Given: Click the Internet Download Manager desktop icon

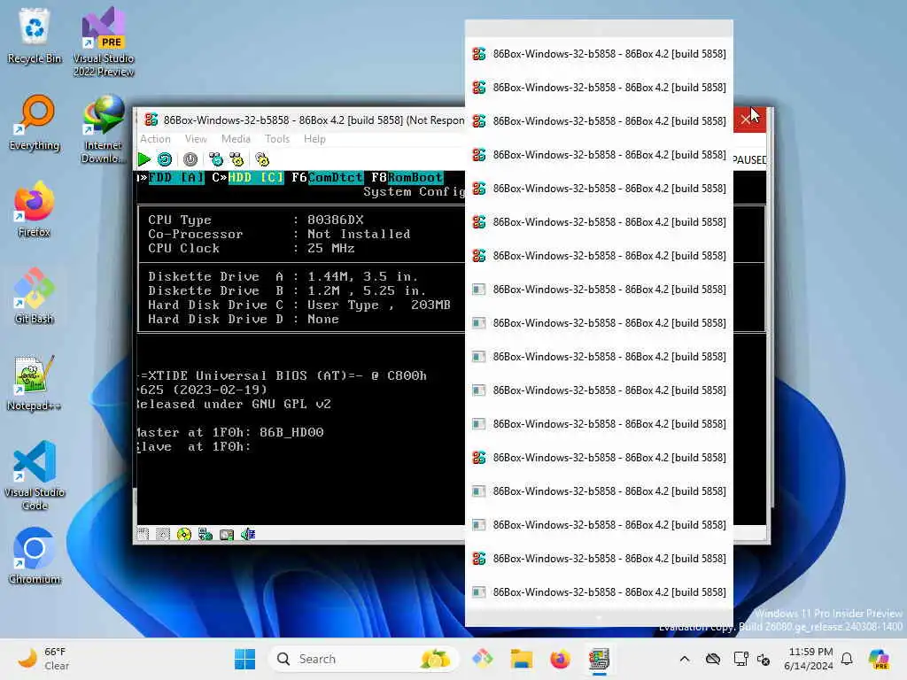Looking at the screenshot, I should (x=104, y=129).
